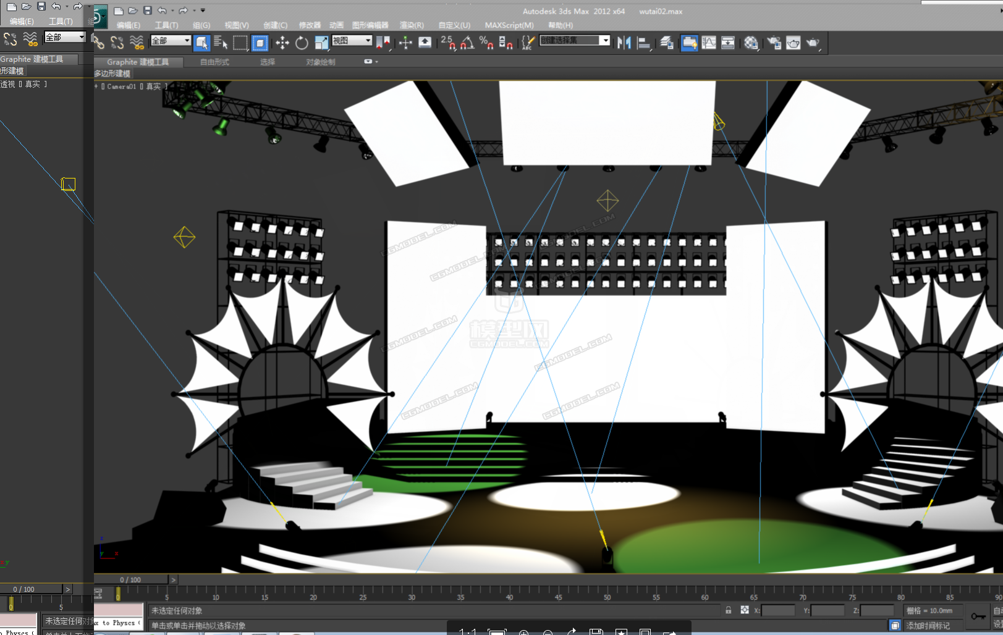
Task: Open the Curve Editor
Action: [709, 43]
